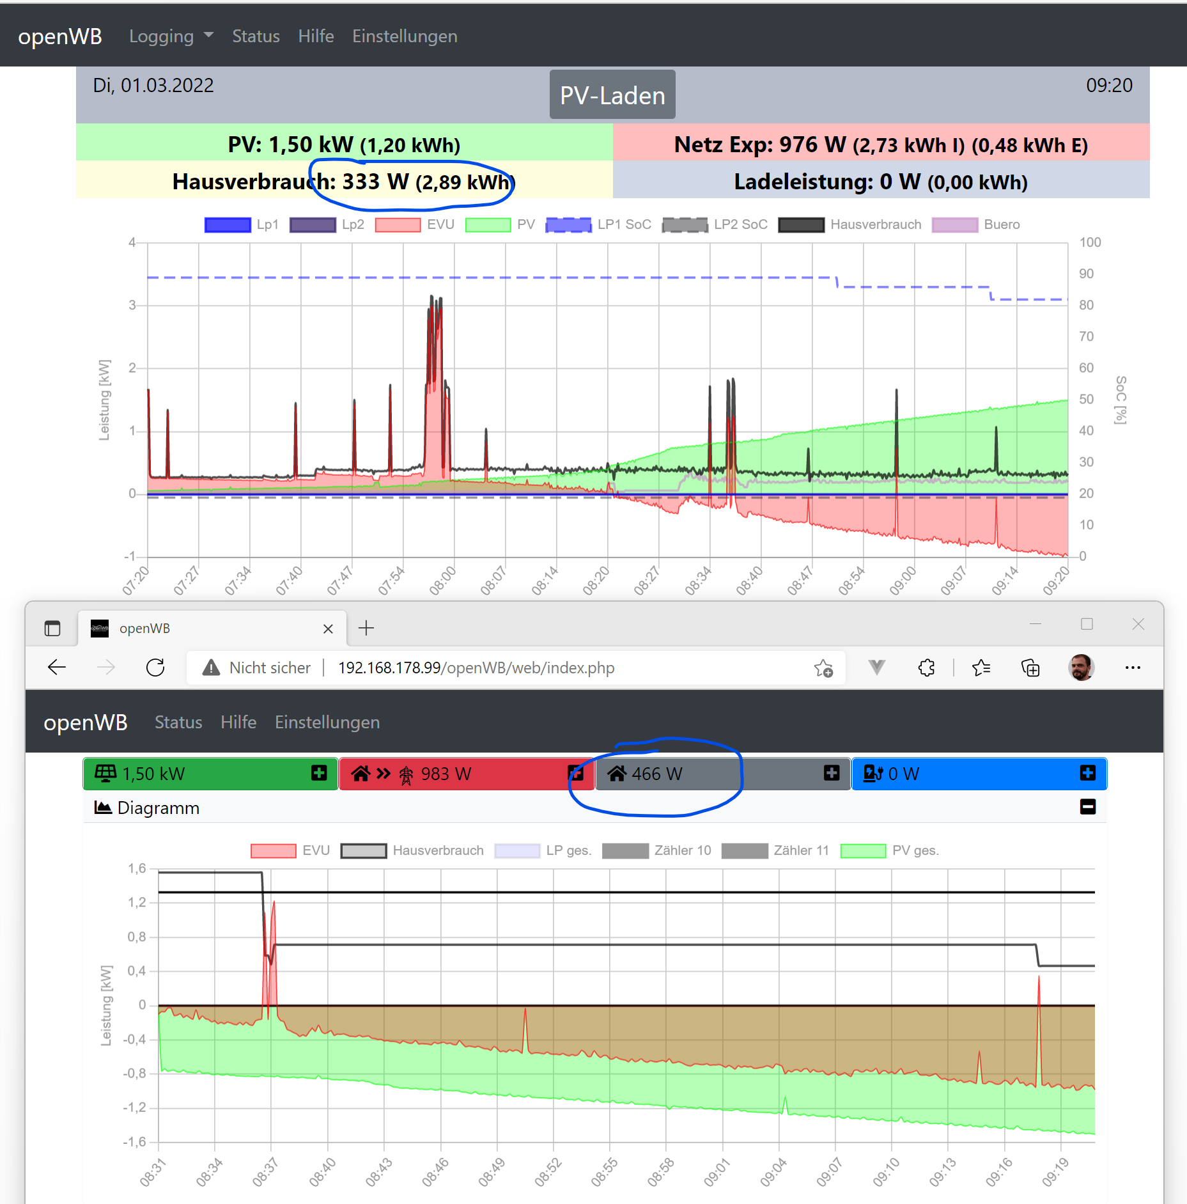This screenshot has height=1204, width=1187.
Task: Click the Buero colour swatch in the upper legend
Action: point(955,225)
